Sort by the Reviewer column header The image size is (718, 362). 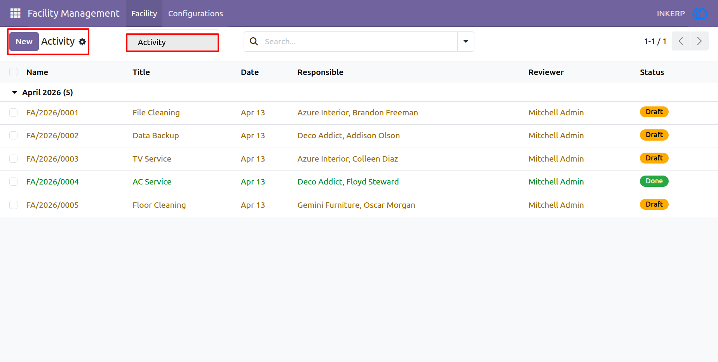click(546, 72)
